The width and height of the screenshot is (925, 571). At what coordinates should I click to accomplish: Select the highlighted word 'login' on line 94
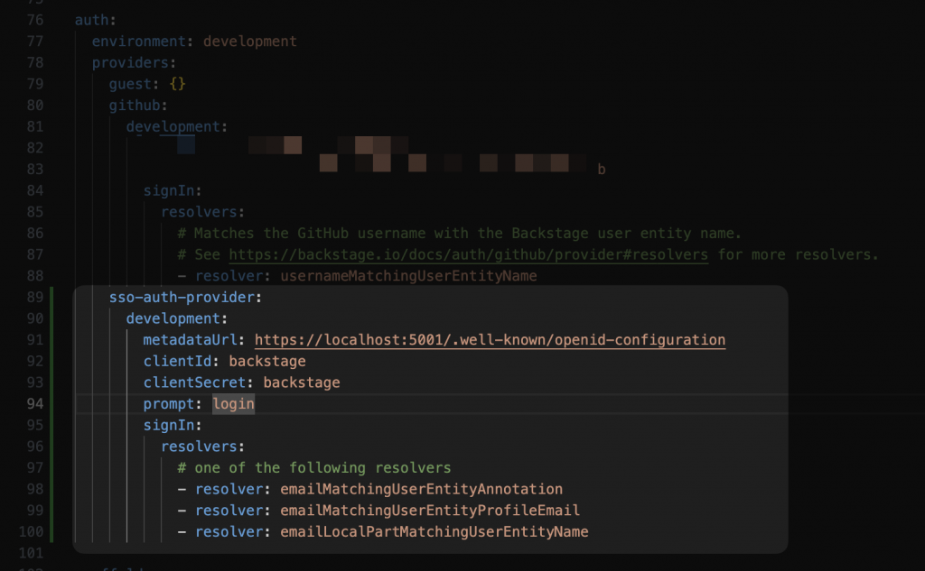pos(234,403)
